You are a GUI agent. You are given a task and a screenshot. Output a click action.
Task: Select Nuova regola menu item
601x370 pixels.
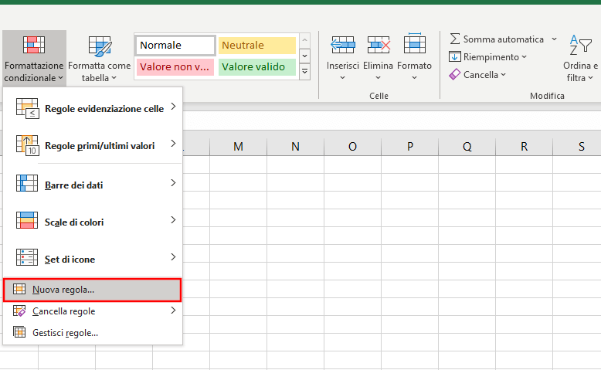(x=93, y=290)
